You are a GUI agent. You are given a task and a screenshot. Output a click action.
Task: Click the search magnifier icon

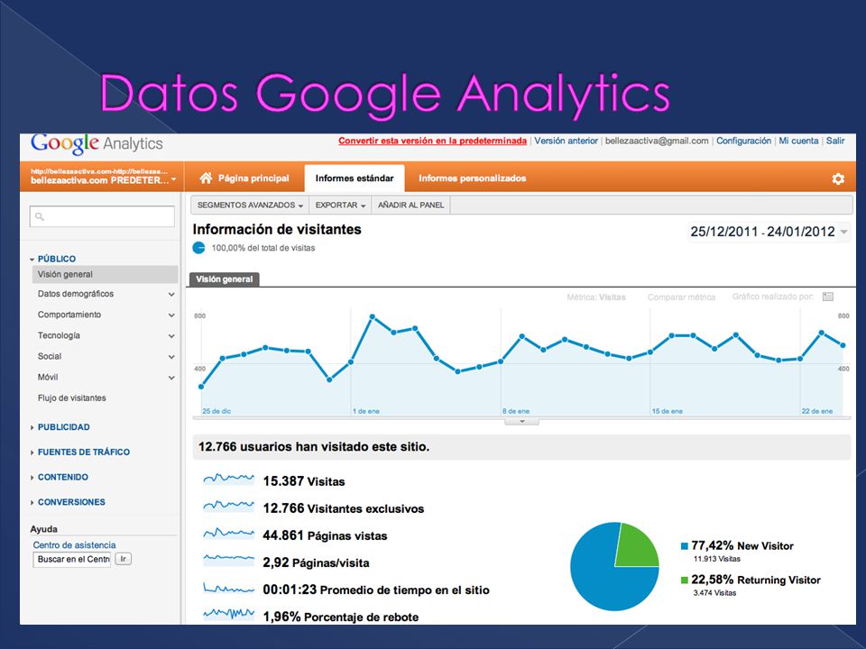40,216
